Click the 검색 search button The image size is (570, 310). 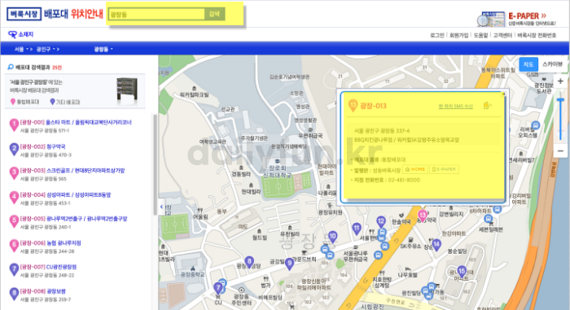pos(214,14)
